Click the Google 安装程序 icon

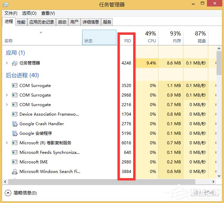tap(15, 133)
